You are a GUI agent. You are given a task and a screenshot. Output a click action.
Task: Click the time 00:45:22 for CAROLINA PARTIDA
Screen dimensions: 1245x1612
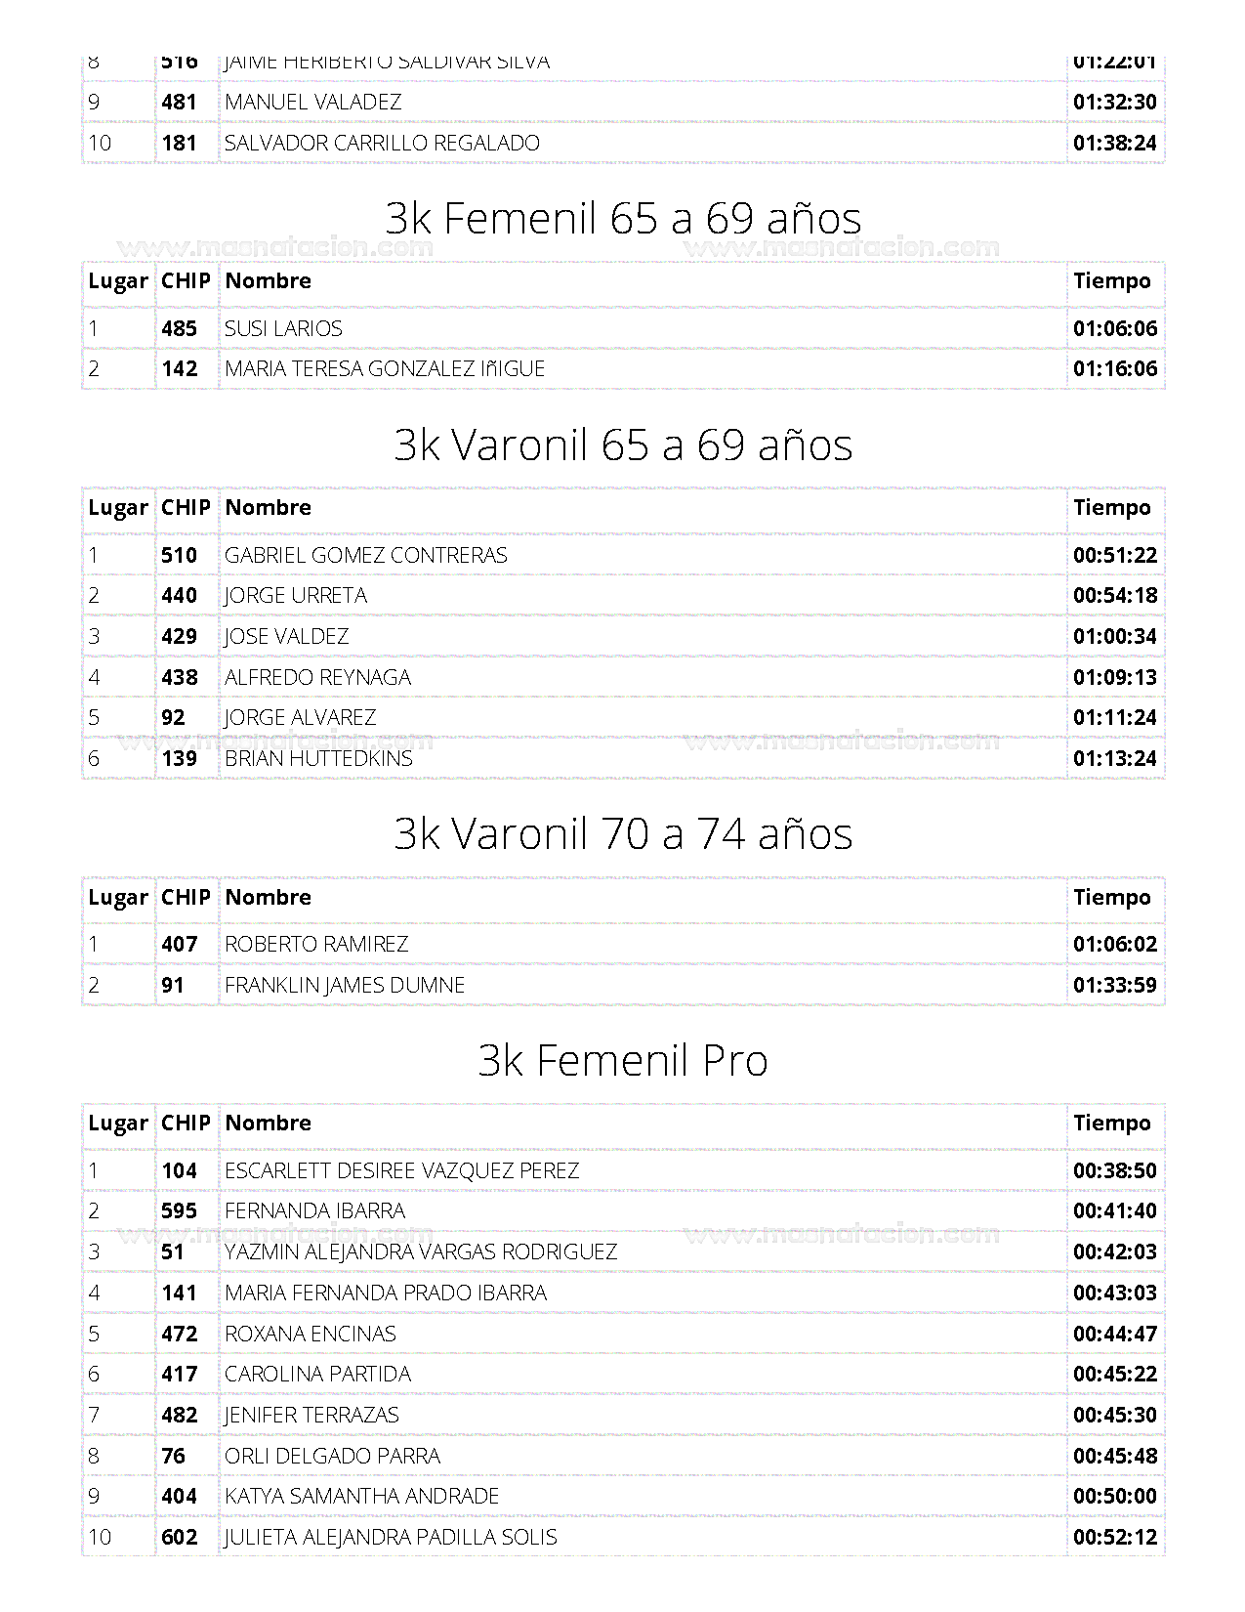pos(1114,1375)
